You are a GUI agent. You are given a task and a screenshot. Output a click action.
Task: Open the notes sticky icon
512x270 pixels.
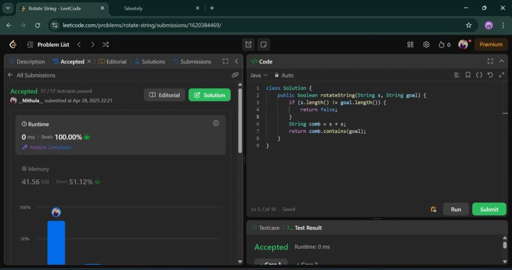pyautogui.click(x=263, y=44)
